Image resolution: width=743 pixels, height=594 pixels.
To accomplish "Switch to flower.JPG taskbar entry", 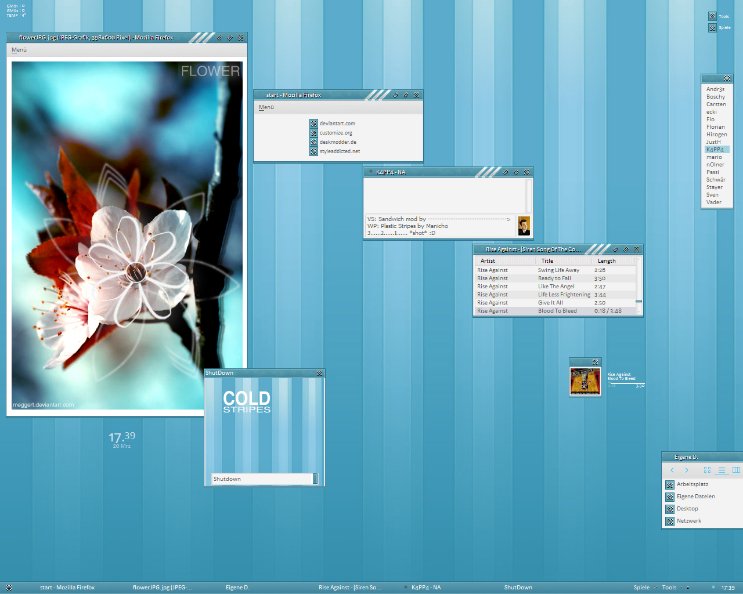I will coord(163,588).
